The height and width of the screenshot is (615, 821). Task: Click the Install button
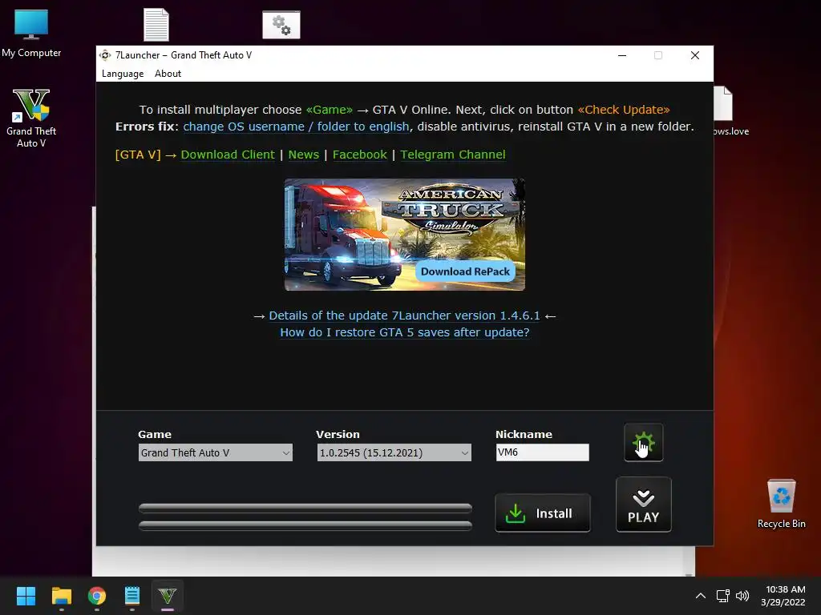tap(543, 513)
